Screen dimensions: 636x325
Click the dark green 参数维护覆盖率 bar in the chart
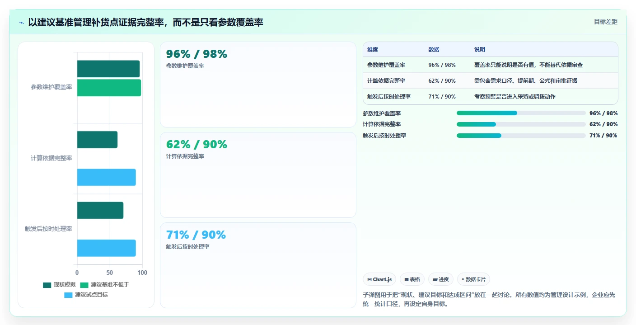[108, 69]
